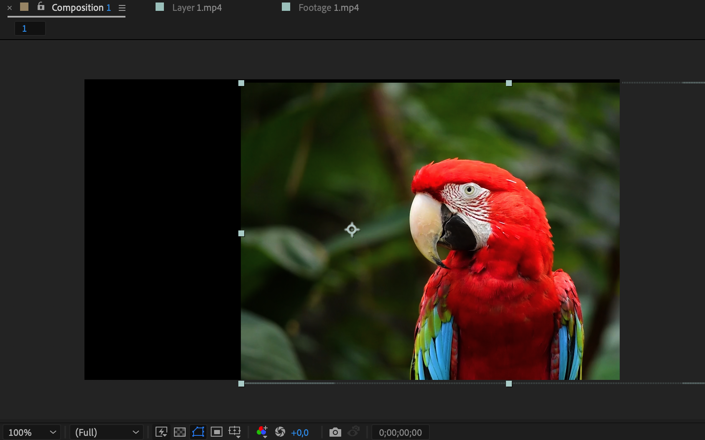Viewport: 705px width, 440px height.
Task: Click the layer anchor point crosshair
Action: coord(352,230)
